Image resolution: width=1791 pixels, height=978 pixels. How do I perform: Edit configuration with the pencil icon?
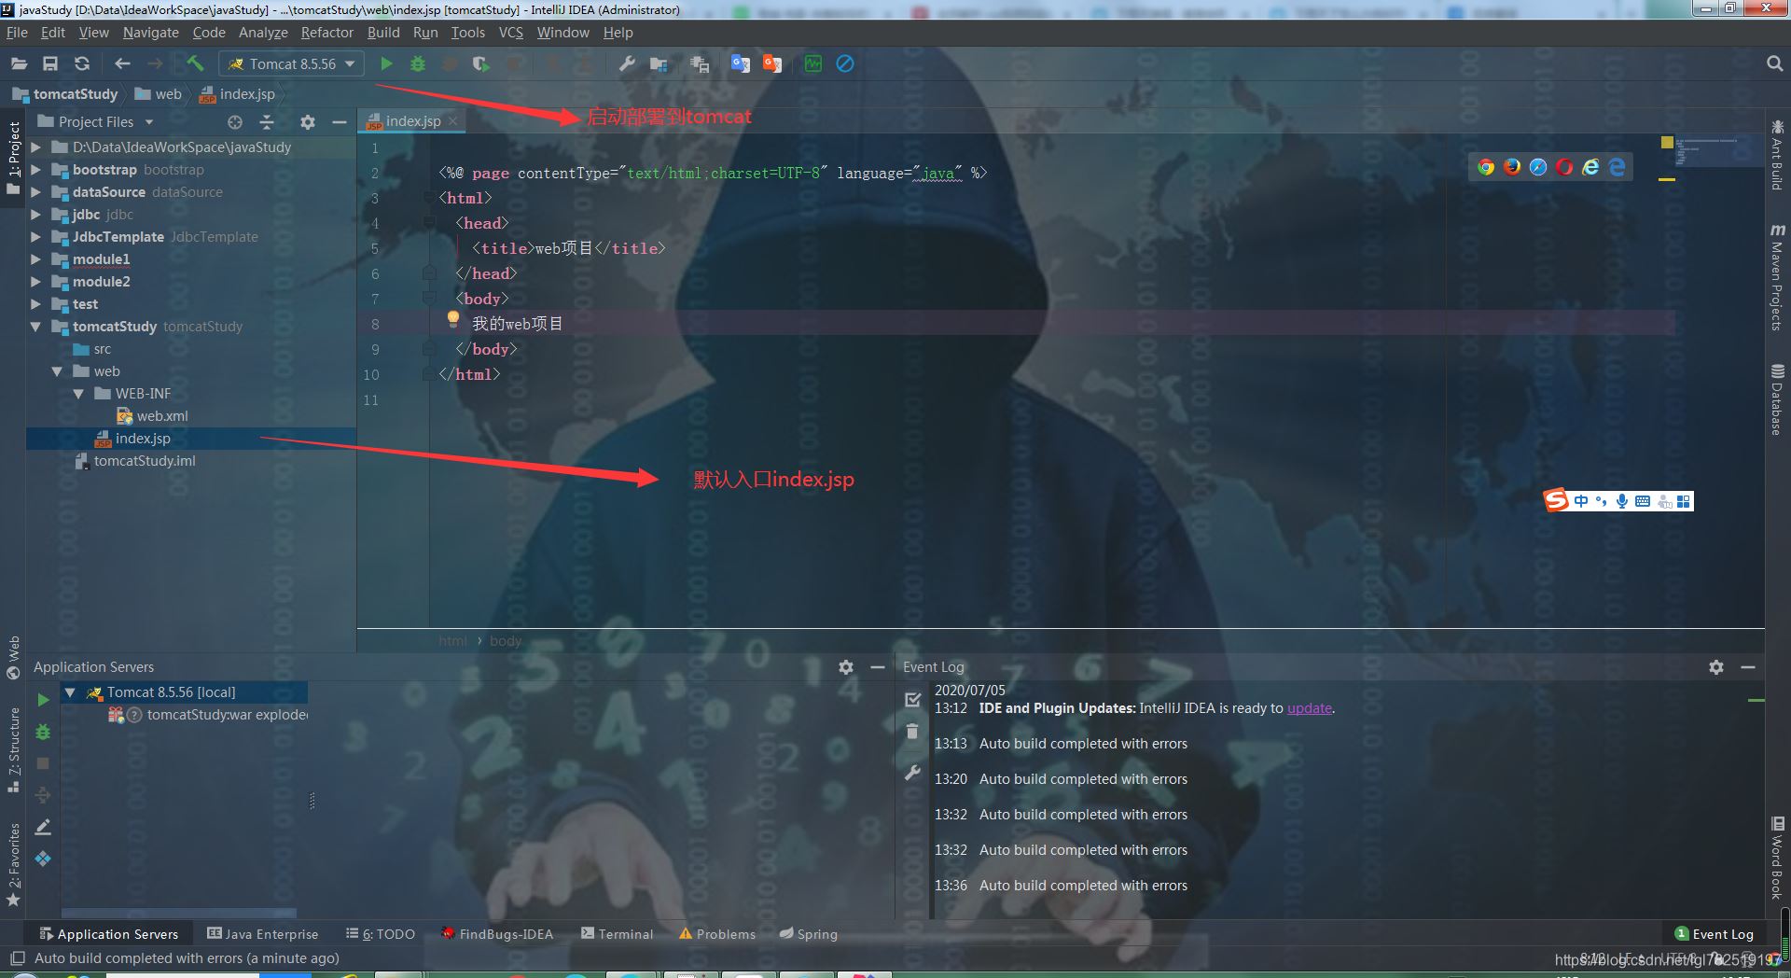(43, 827)
